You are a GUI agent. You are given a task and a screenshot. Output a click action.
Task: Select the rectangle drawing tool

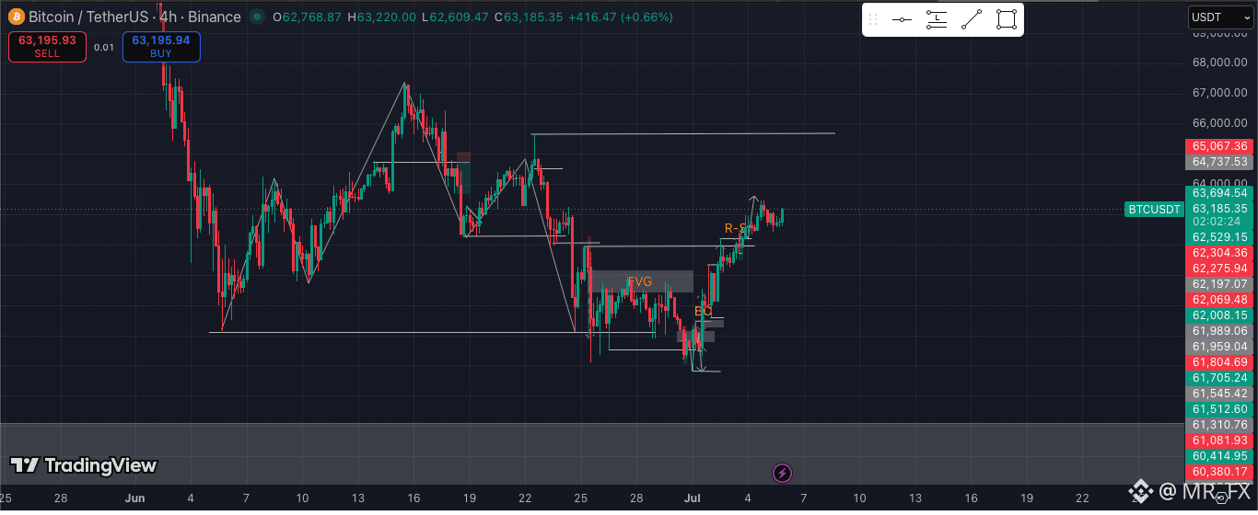[1006, 19]
